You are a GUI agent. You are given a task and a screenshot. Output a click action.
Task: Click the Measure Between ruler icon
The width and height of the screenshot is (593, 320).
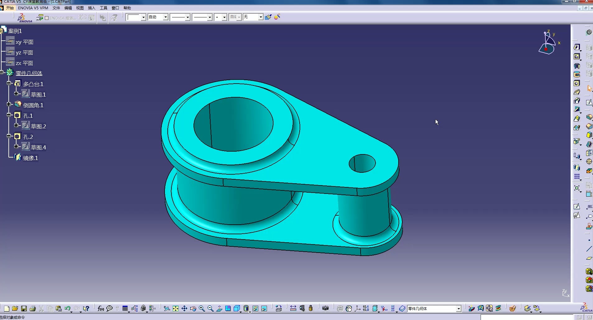[x=293, y=308]
